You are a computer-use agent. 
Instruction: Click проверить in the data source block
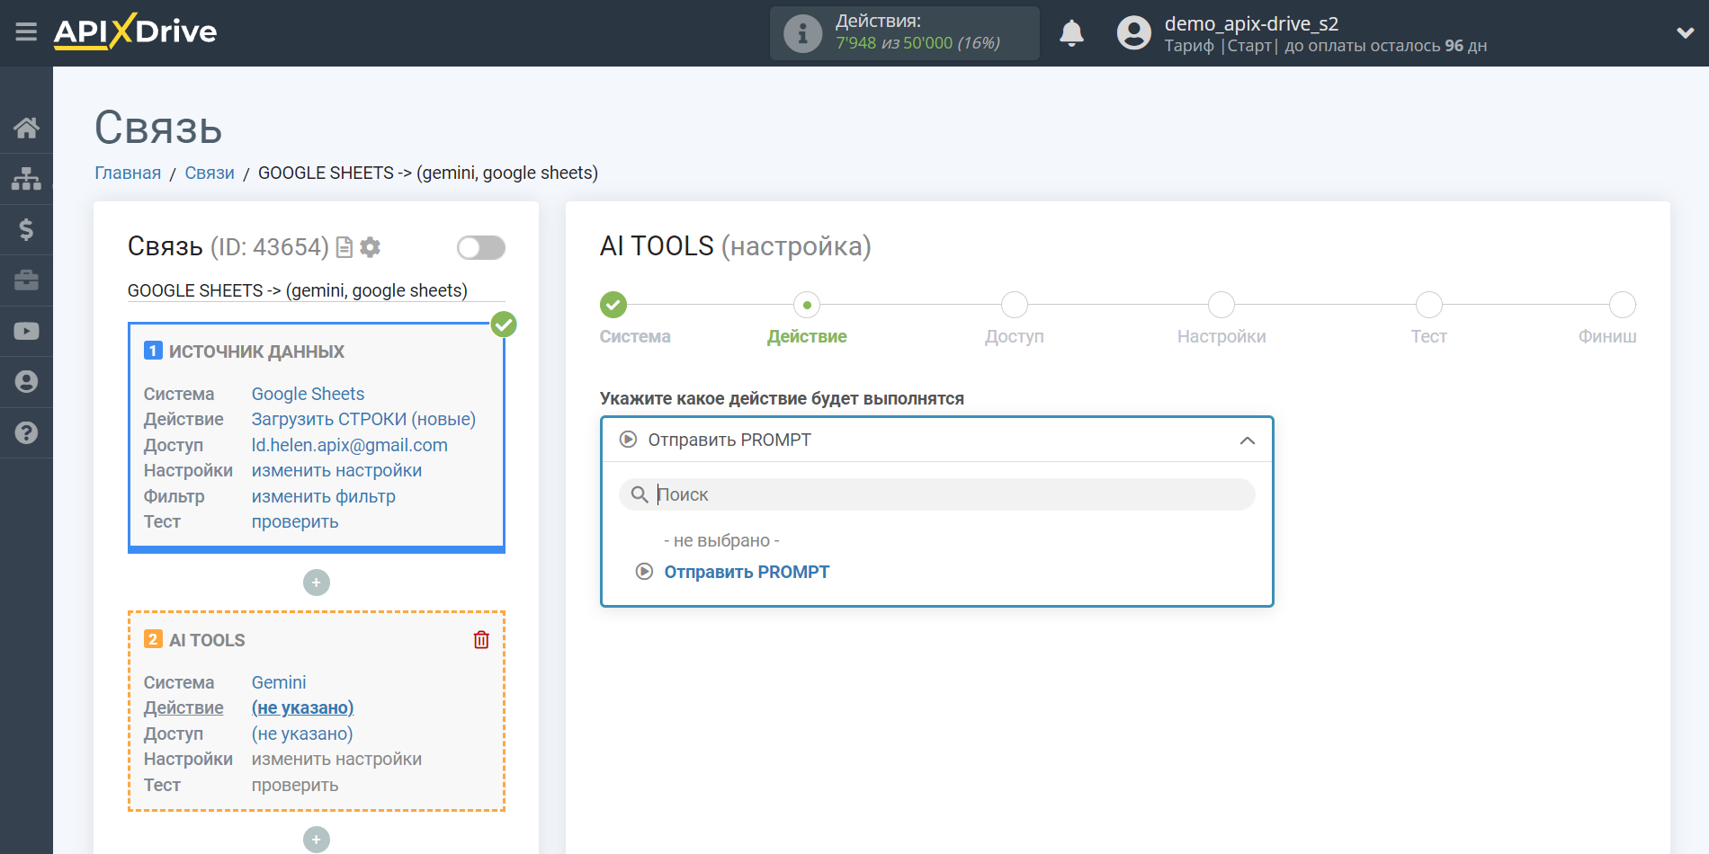(295, 521)
